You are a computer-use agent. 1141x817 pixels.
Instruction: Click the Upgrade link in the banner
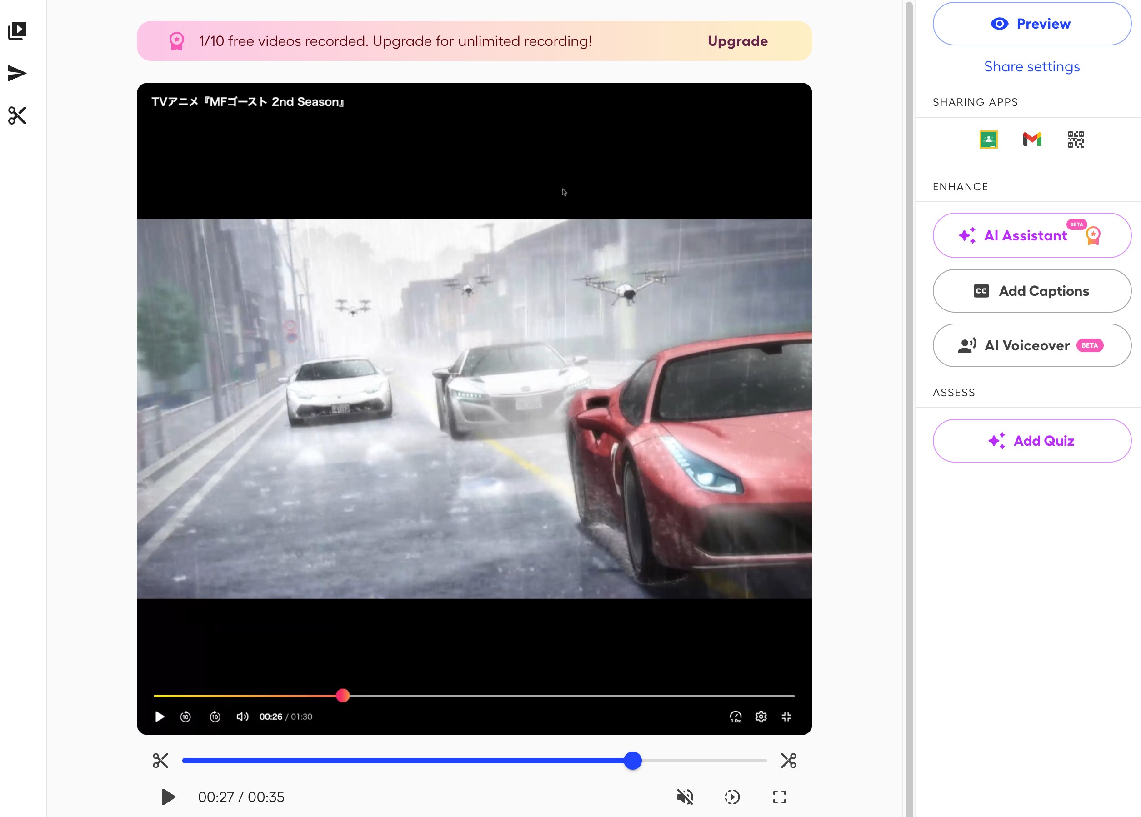737,41
